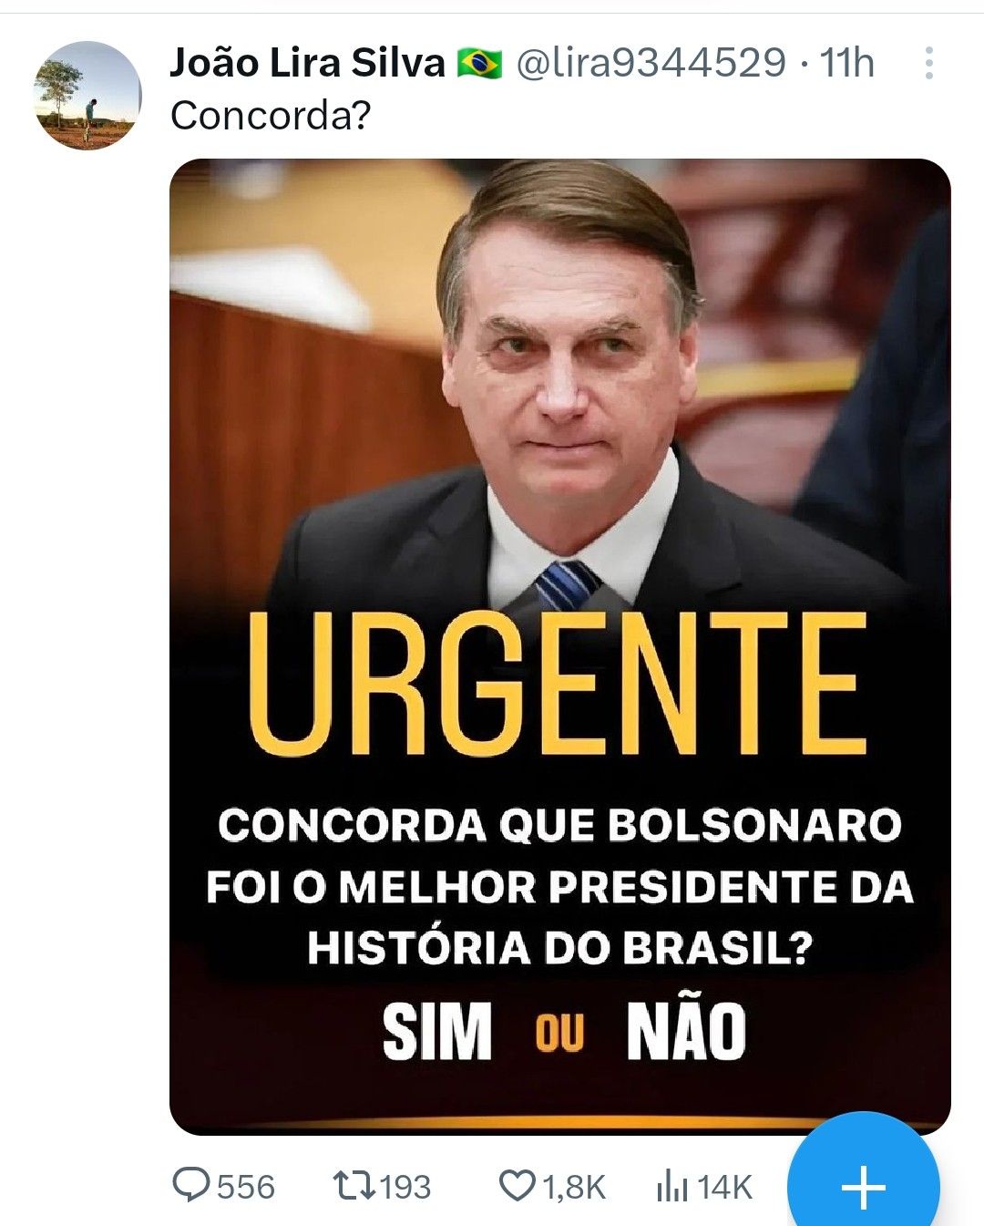The width and height of the screenshot is (984, 1226).
Task: Click the Brazil flag emoji beside name
Action: coord(479,64)
